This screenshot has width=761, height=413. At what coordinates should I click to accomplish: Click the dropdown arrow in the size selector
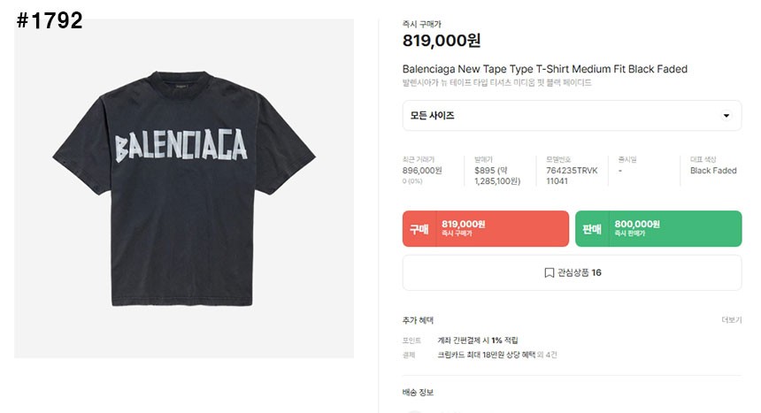click(x=726, y=116)
